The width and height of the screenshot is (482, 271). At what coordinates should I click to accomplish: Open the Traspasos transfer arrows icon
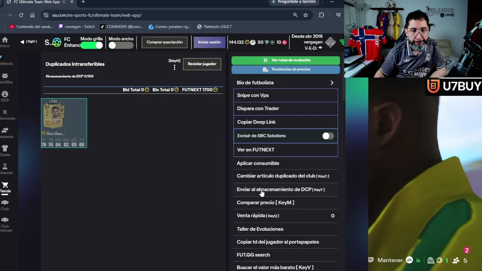click(x=5, y=130)
